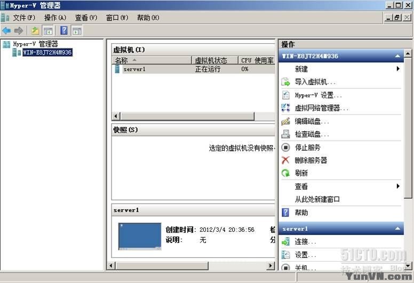The image size is (414, 283).
Task: Click the server icon beside WIN-E8J72H4M936
Action: coord(17,52)
